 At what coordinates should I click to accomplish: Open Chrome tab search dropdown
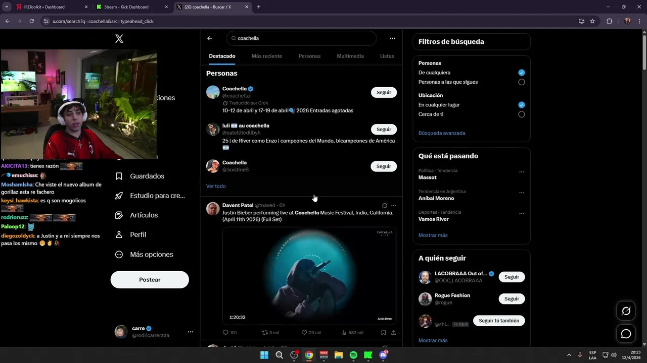(x=7, y=7)
